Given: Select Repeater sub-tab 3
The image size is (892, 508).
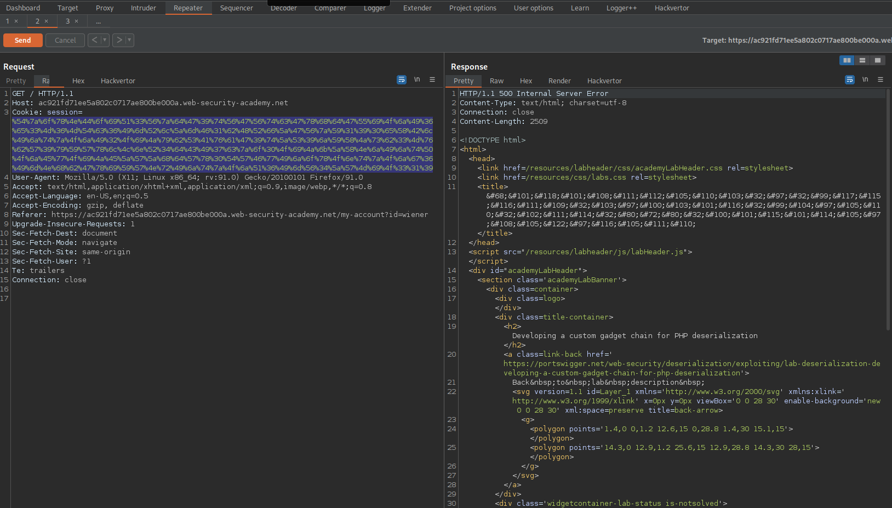Looking at the screenshot, I should 68,21.
